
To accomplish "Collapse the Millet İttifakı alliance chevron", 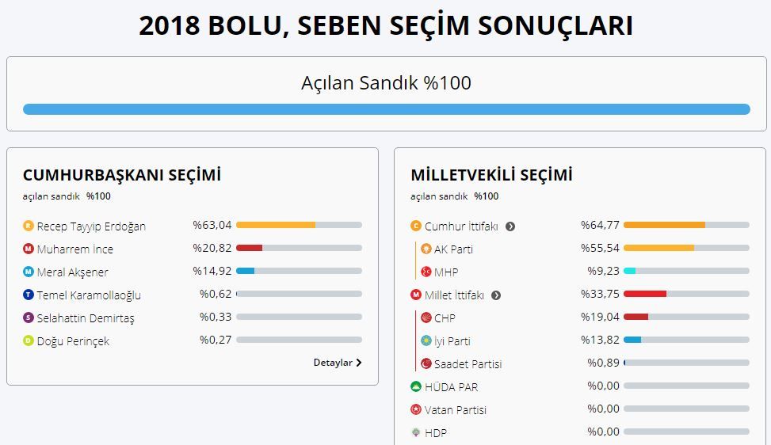I will pos(496,295).
